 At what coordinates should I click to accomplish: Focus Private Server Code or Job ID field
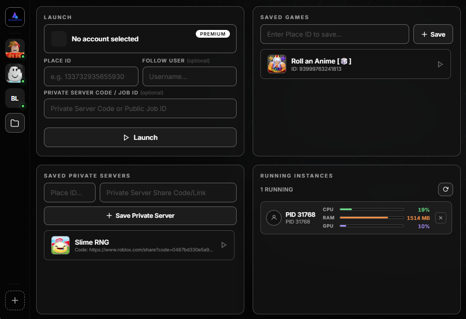point(140,108)
